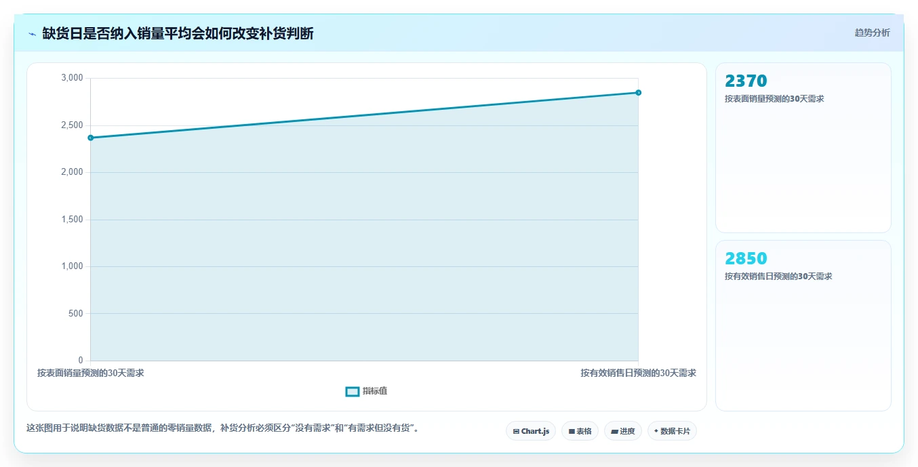918x467 pixels.
Task: Click the data point at 2370 on the line
Action: point(91,138)
